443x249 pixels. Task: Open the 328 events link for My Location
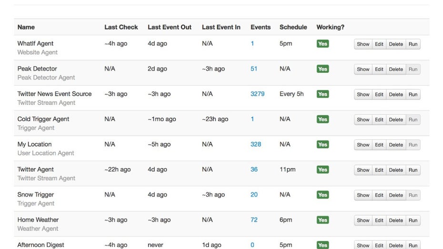click(x=256, y=144)
